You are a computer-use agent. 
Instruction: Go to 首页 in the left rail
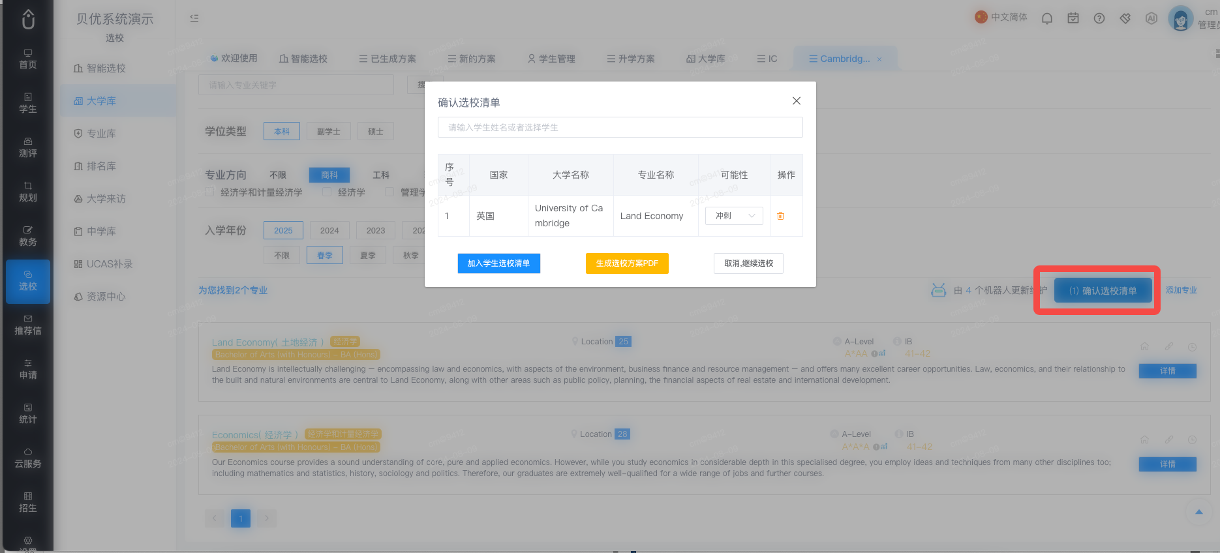coord(28,59)
